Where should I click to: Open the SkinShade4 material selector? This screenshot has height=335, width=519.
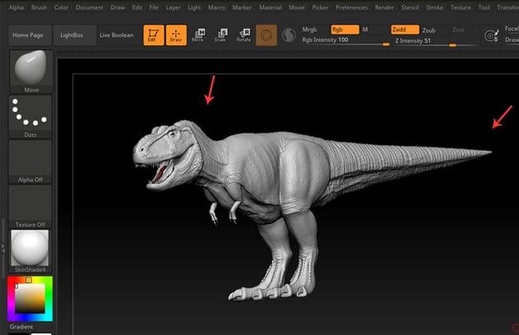coord(30,251)
